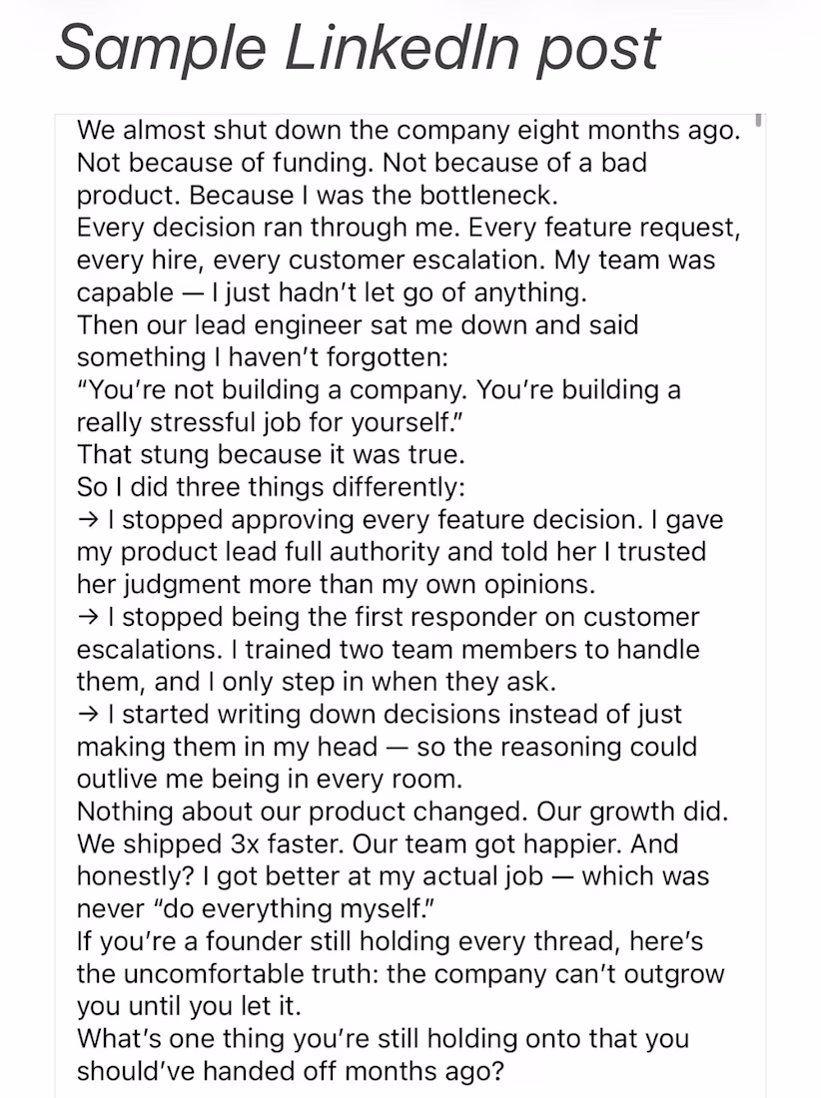Click the text "We shipped 3x faster"
This screenshot has width=821, height=1098.
pos(210,843)
